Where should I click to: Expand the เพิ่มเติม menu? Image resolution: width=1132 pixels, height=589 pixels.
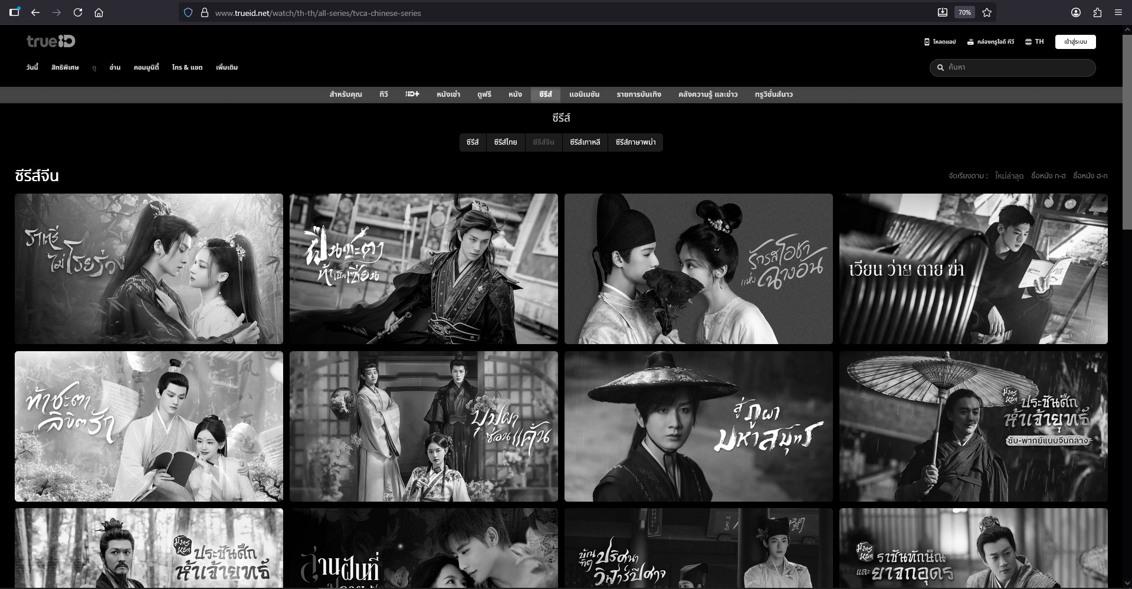click(x=227, y=67)
